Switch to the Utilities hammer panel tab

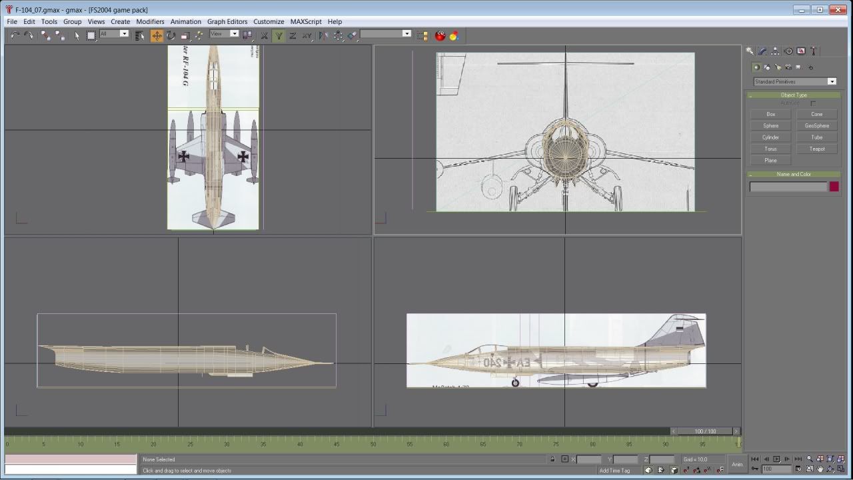pyautogui.click(x=814, y=51)
